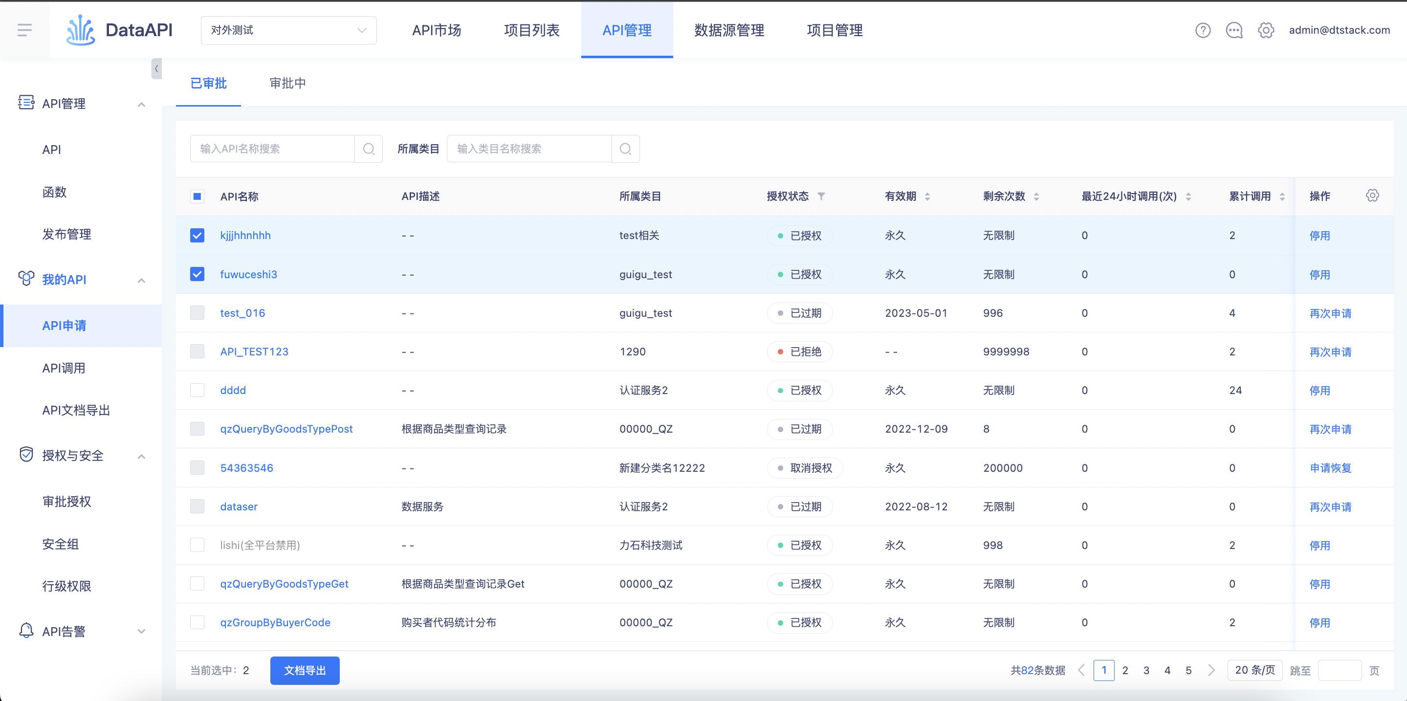Collapse the API管理 sidebar group
Image resolution: width=1407 pixels, height=701 pixels.
coord(141,104)
